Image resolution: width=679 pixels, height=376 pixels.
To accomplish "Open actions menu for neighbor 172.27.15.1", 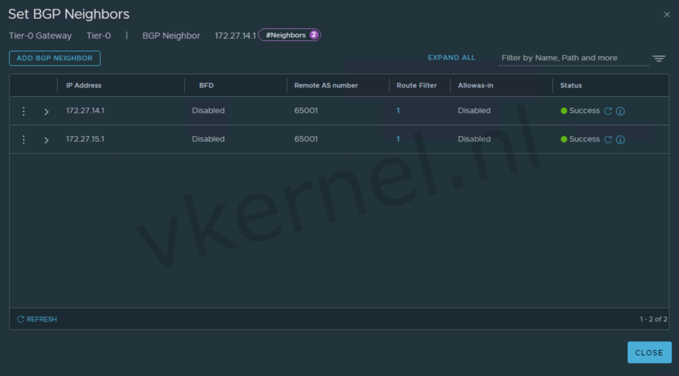I will coord(24,140).
